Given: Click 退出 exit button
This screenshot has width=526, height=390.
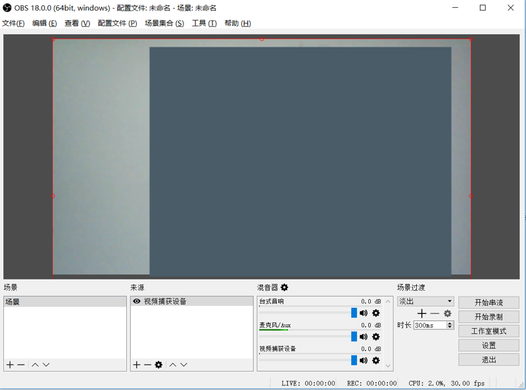Looking at the screenshot, I should 489,360.
